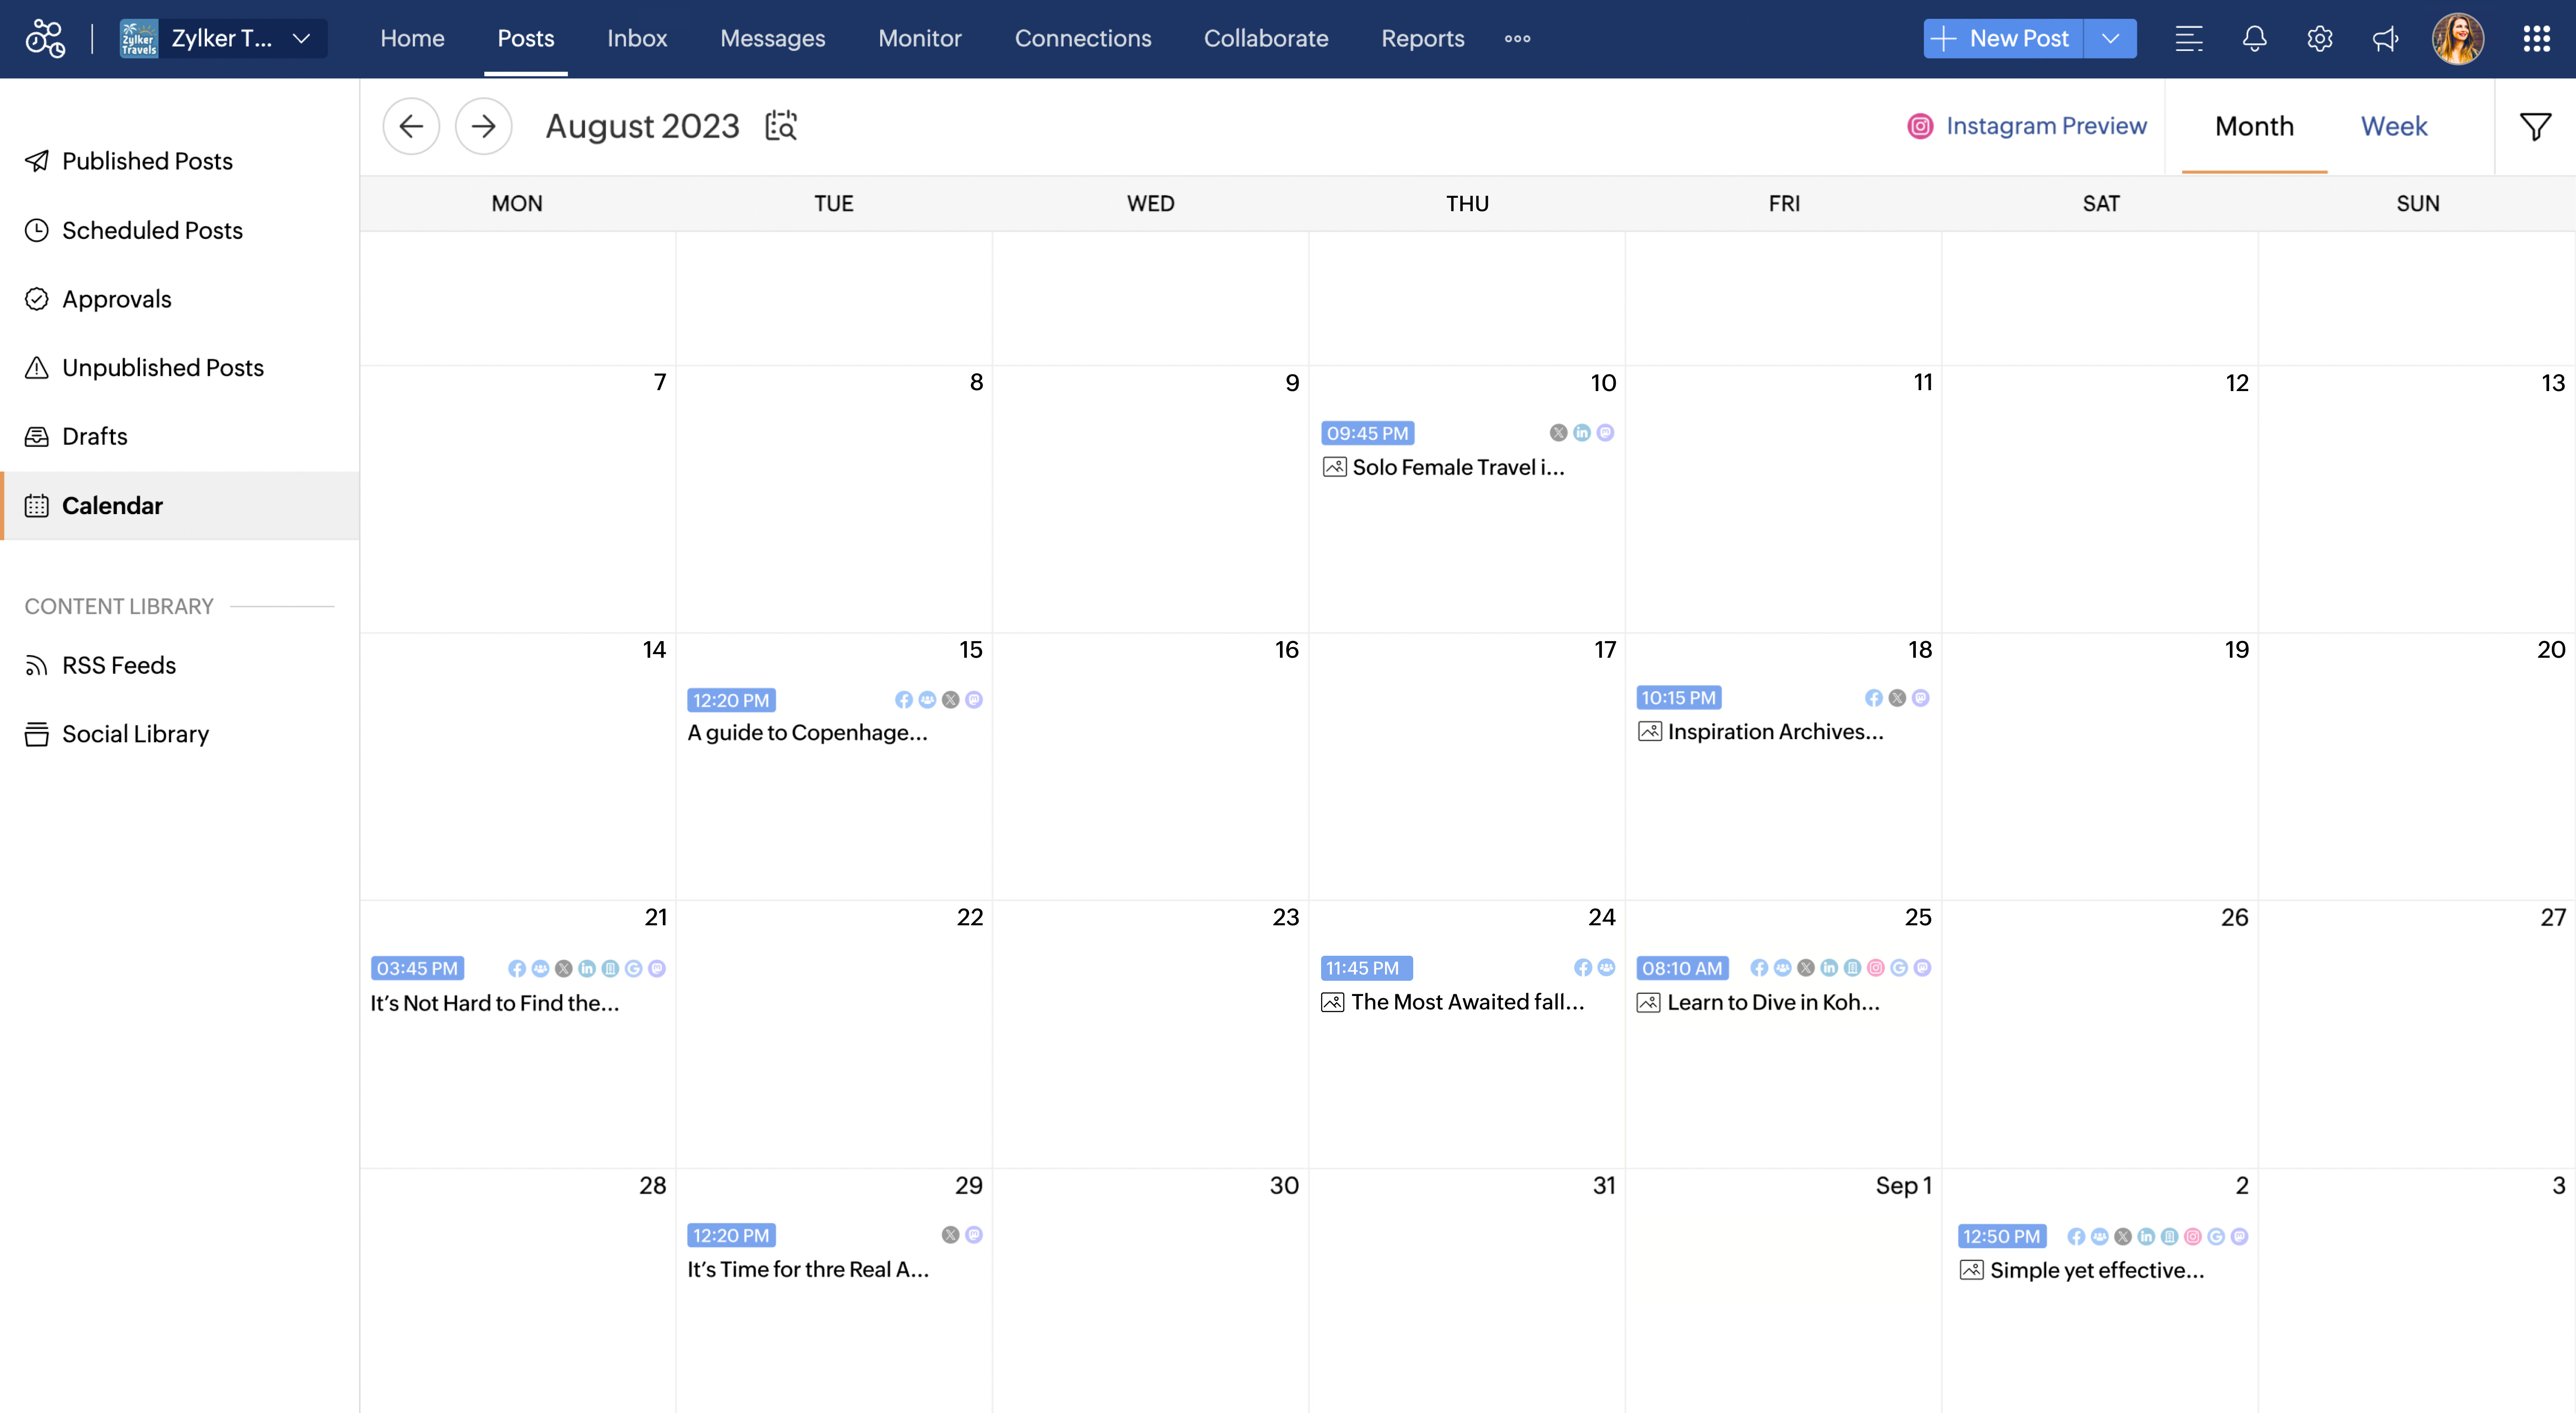2576x1413 pixels.
Task: Open the notifications bell
Action: [2254, 38]
